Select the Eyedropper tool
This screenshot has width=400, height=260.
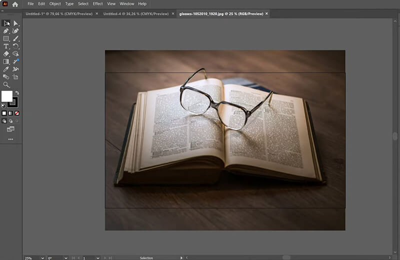point(6,69)
